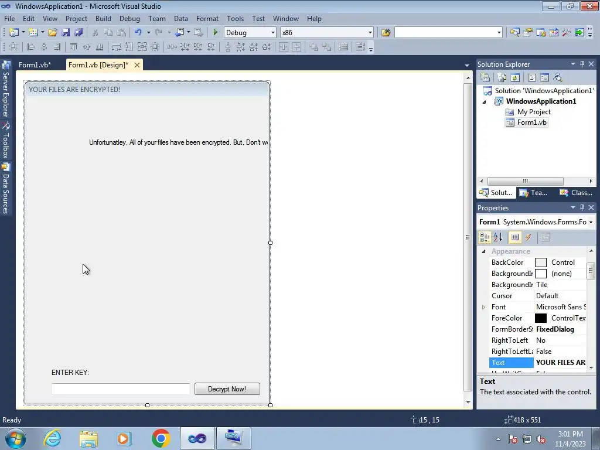Show Events with the lightning bolt
Screen dimensions: 600x450
[x=529, y=237]
